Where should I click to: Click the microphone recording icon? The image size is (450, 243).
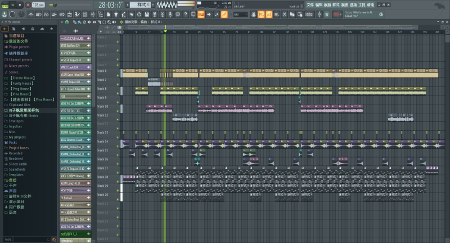tap(170, 14)
